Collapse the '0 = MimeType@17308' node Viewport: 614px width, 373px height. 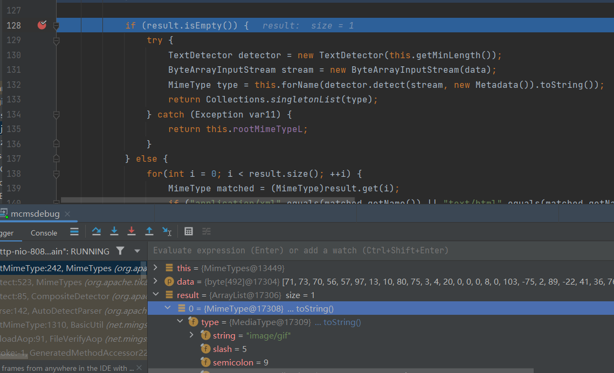tap(168, 308)
